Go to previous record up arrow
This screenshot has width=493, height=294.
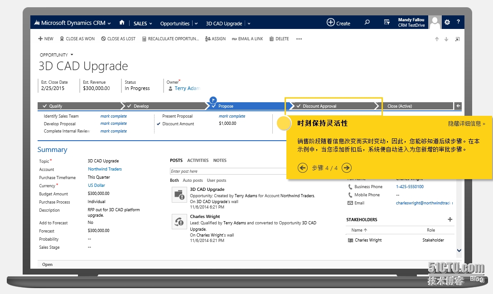pyautogui.click(x=437, y=39)
